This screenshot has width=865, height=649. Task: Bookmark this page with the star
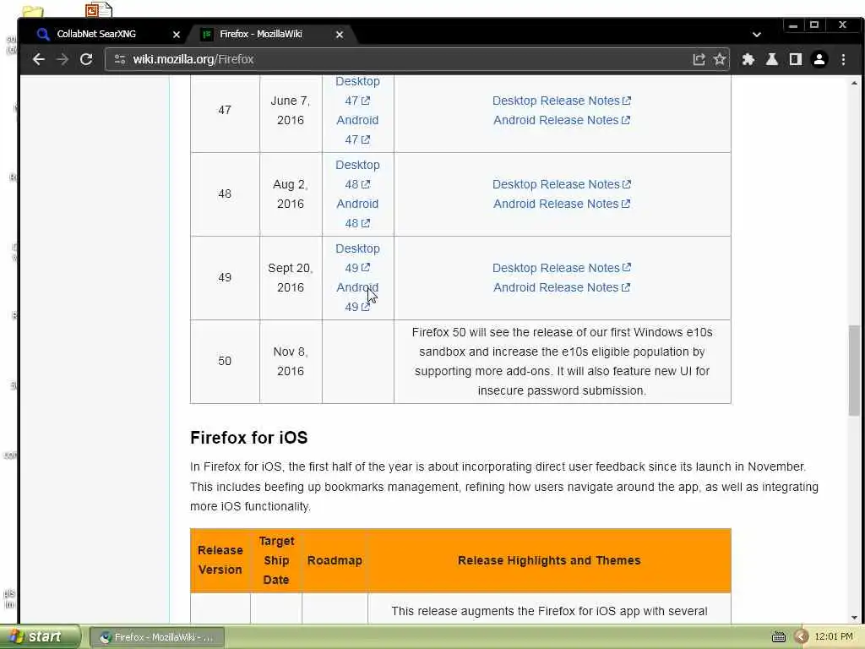(720, 59)
